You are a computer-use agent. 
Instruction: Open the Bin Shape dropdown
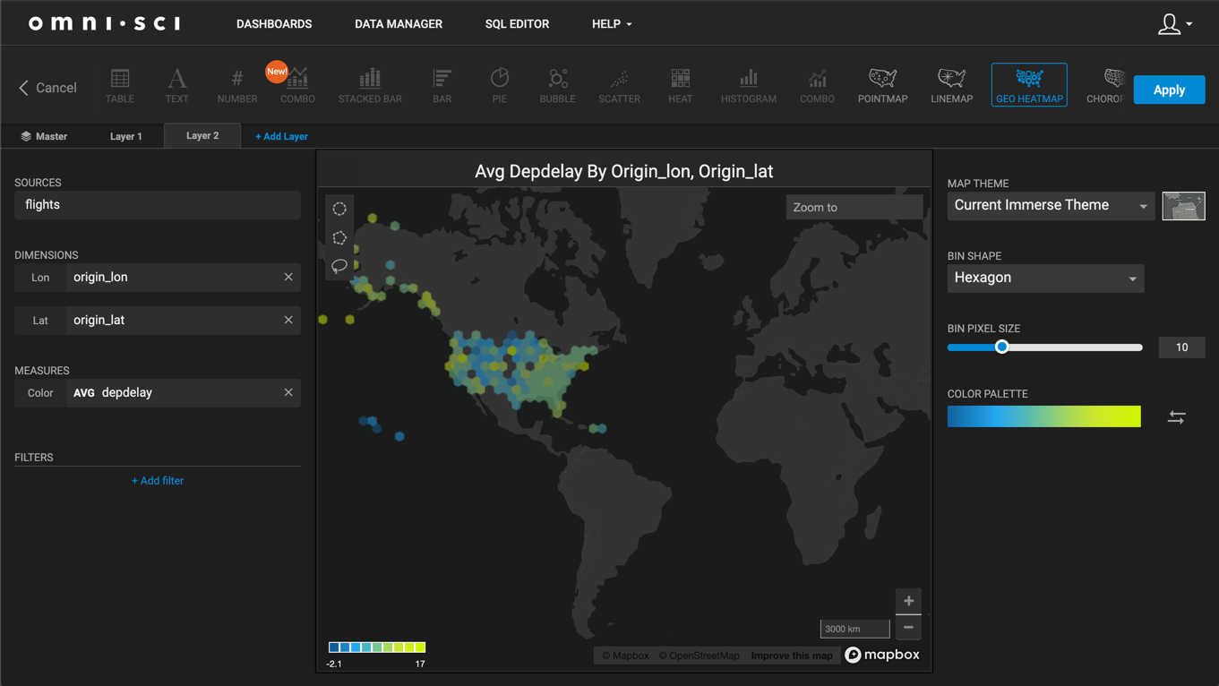point(1045,278)
